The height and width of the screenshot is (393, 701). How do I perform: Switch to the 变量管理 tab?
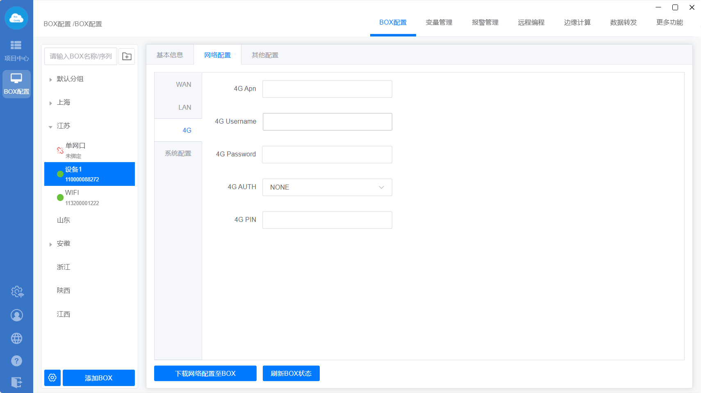click(439, 23)
